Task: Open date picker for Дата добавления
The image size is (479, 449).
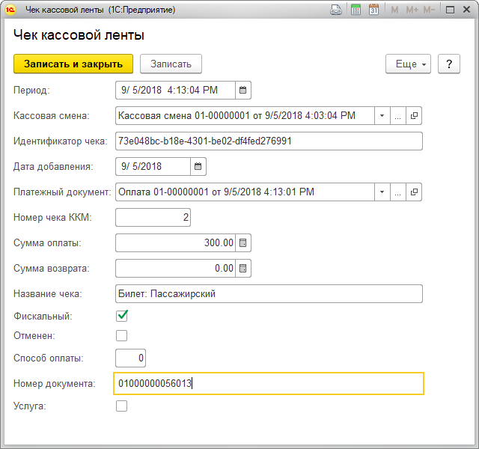Action: pyautogui.click(x=198, y=166)
